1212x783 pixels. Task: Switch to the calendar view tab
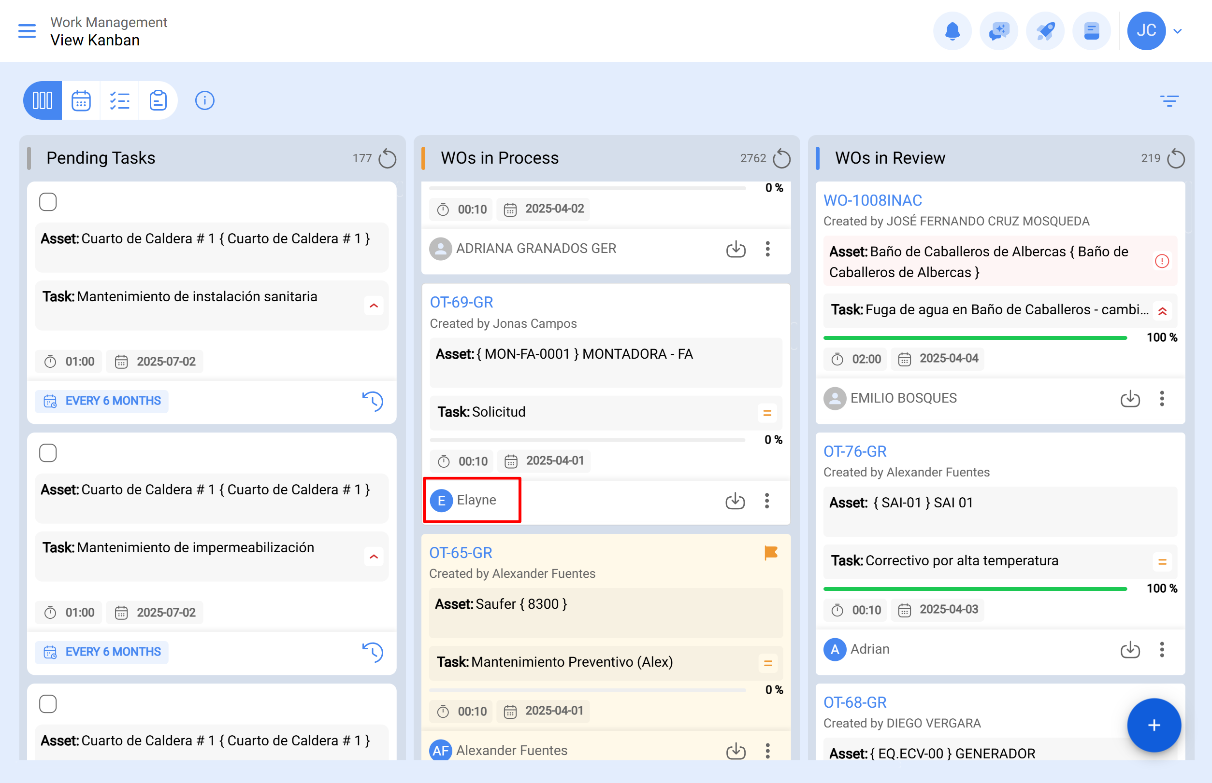81,101
